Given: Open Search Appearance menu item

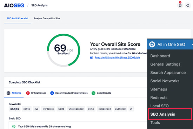Looking at the screenshot, I should pos(168,73).
